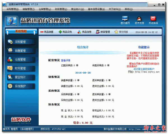Click the title bar application icon
The height and width of the screenshot is (134, 168).
(x=4, y=4)
